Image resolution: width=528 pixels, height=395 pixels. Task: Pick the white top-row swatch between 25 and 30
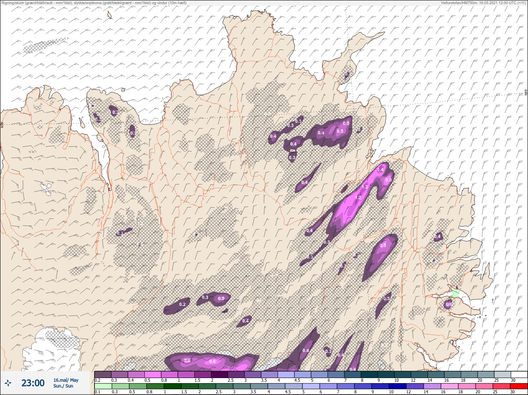pos(519,374)
